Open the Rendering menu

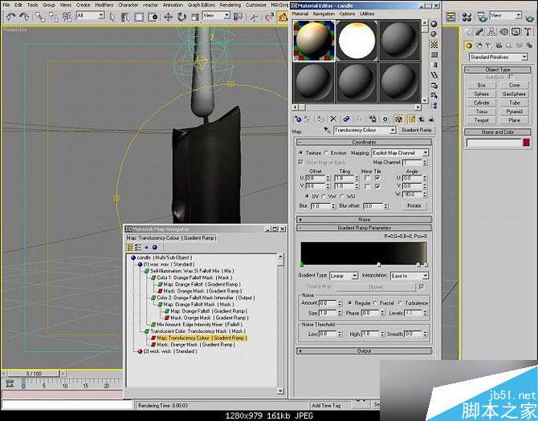pos(230,5)
